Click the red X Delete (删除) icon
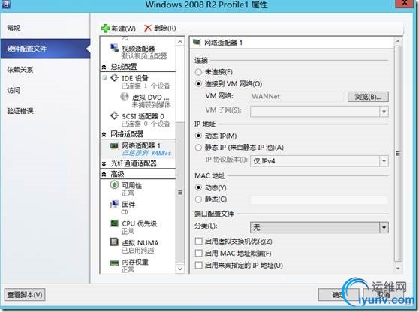419x312 pixels. (x=148, y=28)
